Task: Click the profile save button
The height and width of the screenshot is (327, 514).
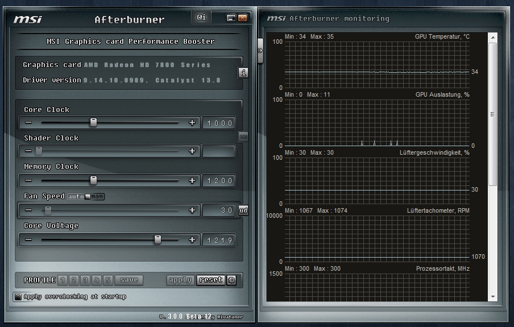Action: tap(129, 280)
